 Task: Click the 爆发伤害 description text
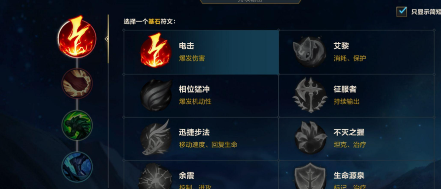coord(192,58)
